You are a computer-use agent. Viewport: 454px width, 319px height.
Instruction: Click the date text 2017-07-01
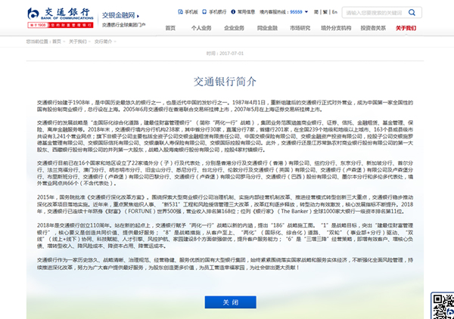pos(232,54)
